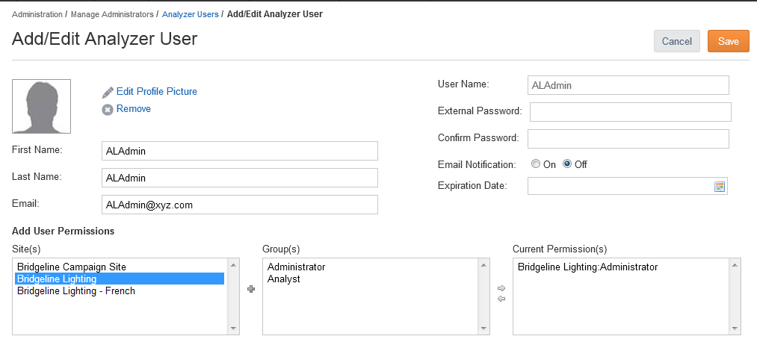Turn Email Notification On
Screen dimensions: 757x345
click(x=535, y=164)
